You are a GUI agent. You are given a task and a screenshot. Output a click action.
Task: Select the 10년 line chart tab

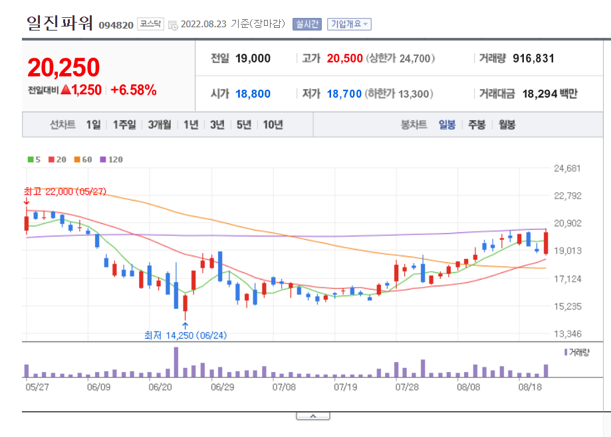pyautogui.click(x=273, y=125)
